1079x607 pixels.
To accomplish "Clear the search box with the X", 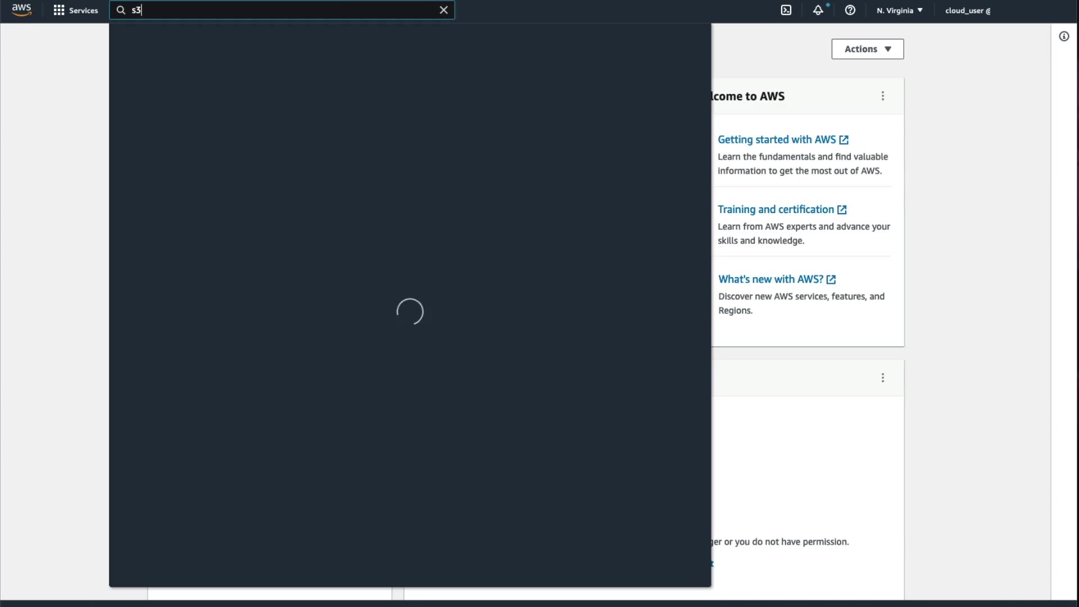I will tap(443, 10).
